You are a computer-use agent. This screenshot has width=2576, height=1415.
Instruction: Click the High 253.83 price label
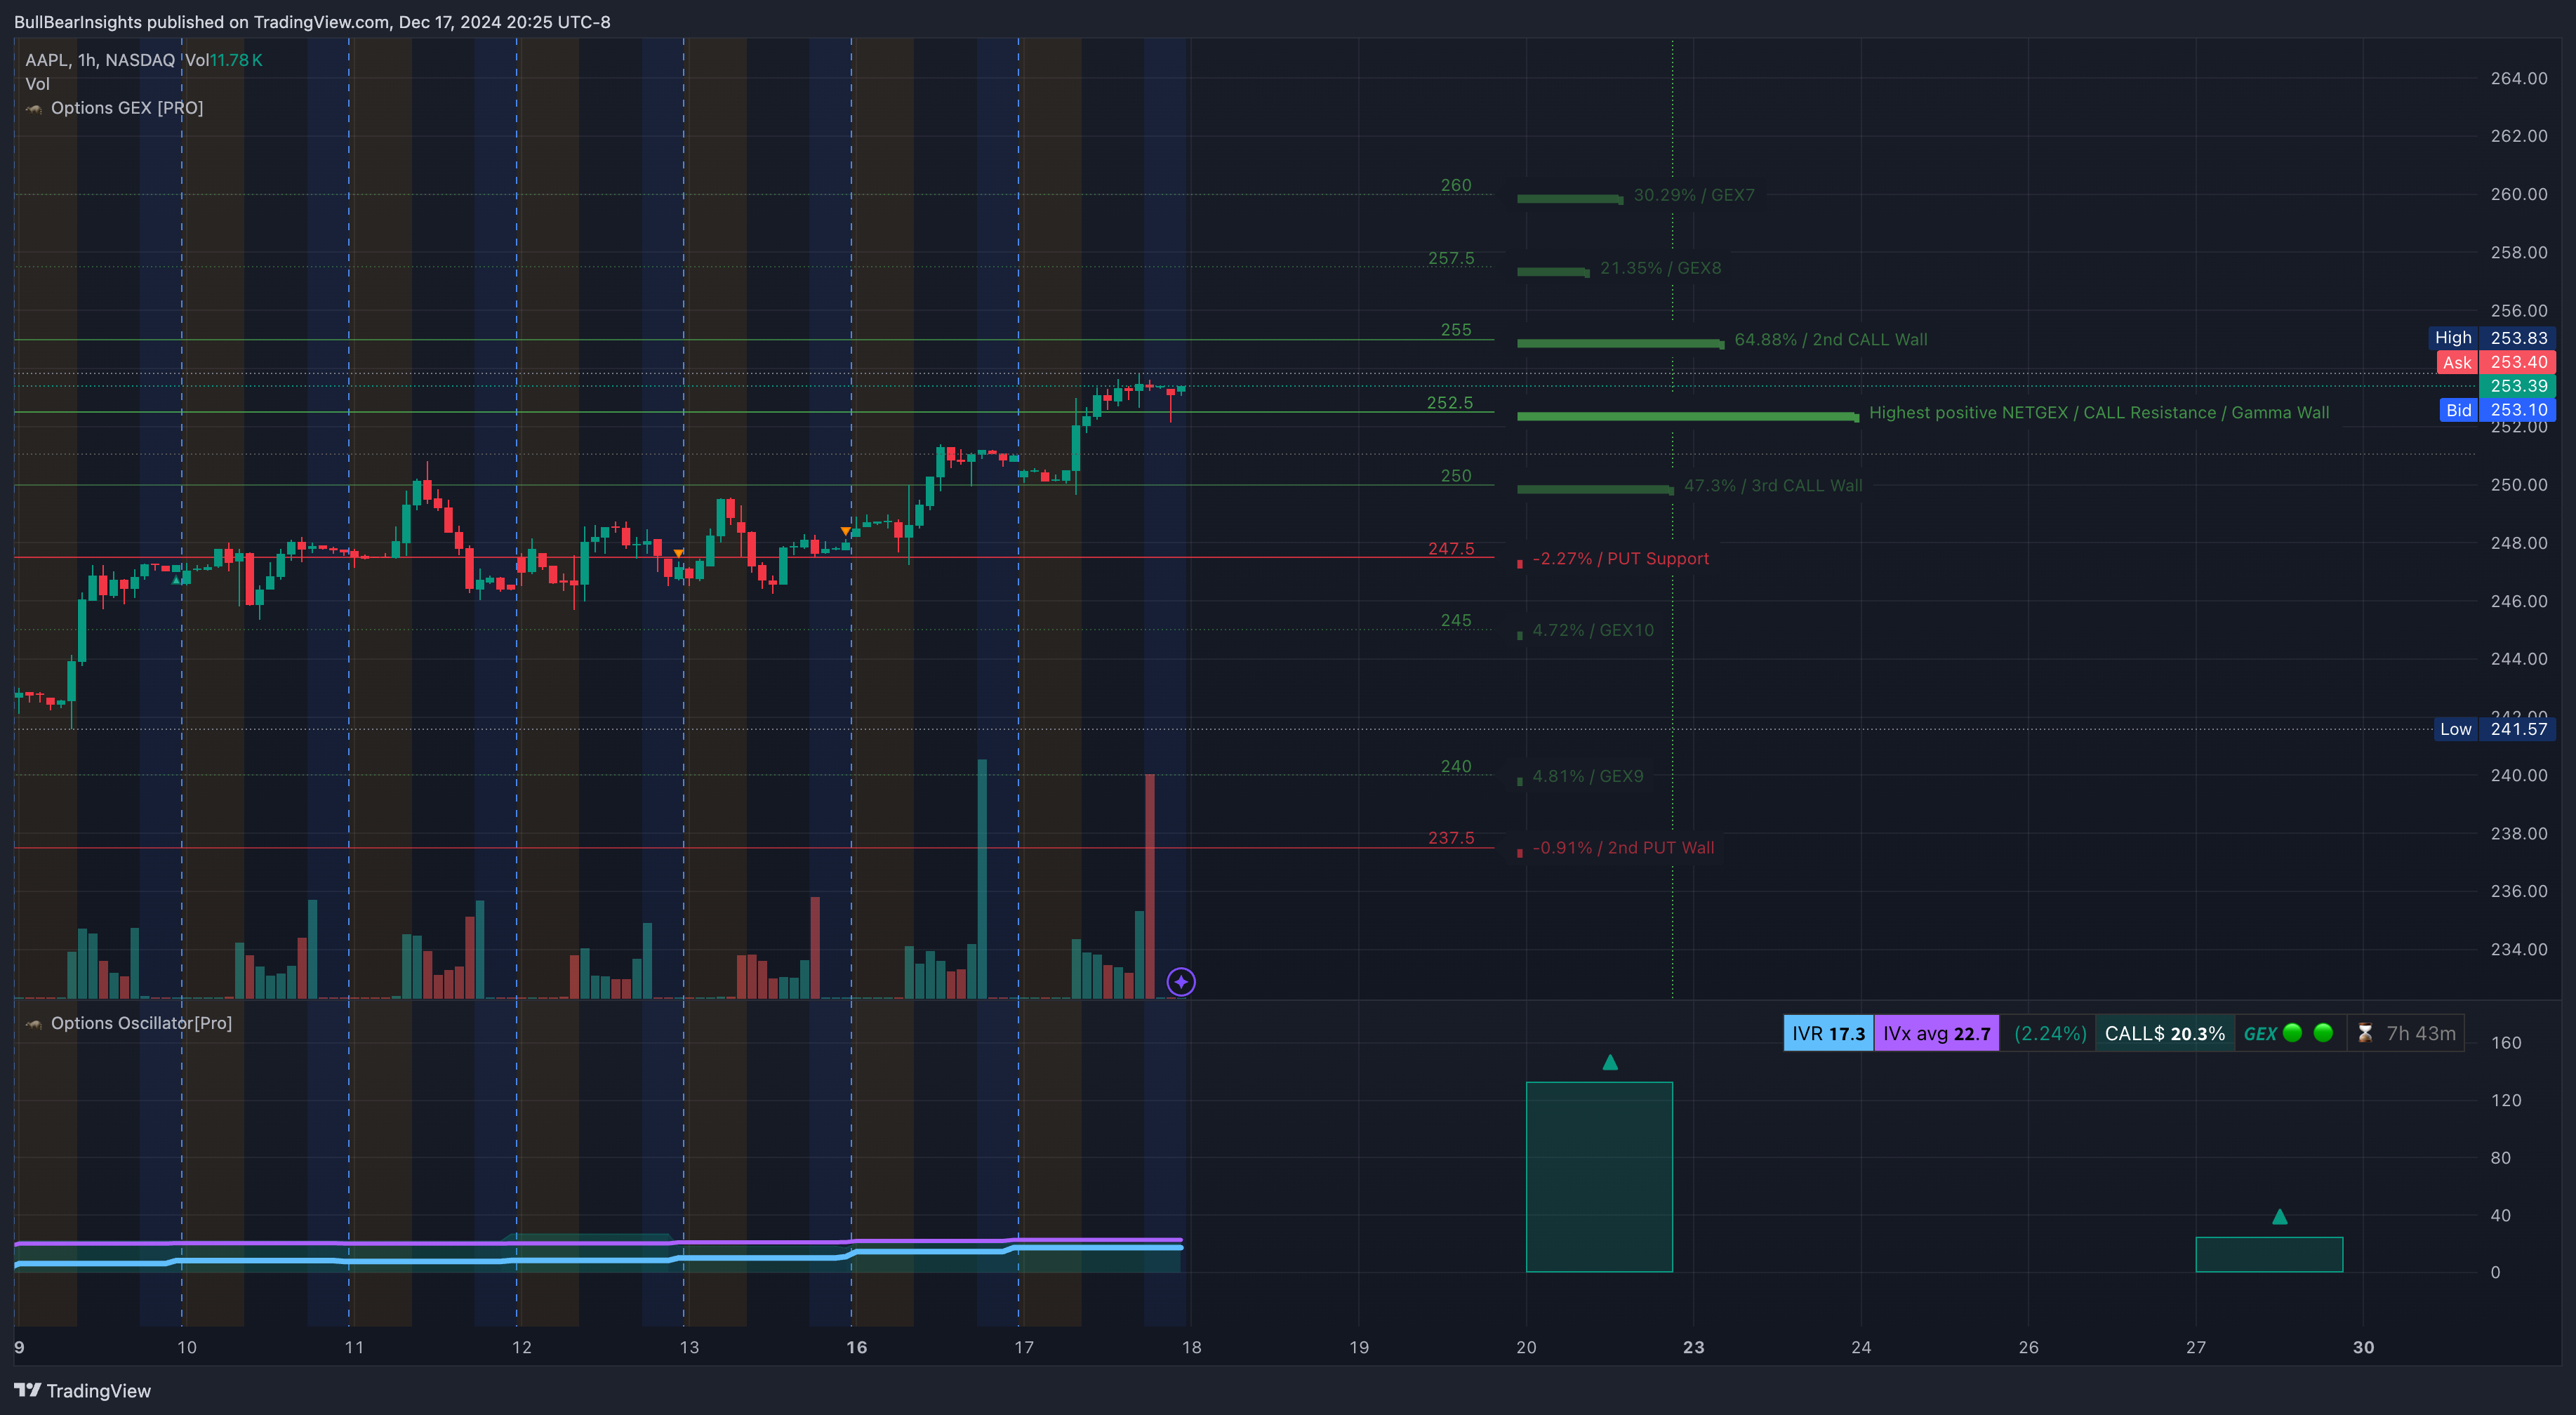2491,338
